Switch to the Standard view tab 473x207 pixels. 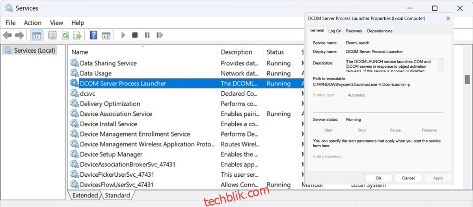(x=117, y=195)
